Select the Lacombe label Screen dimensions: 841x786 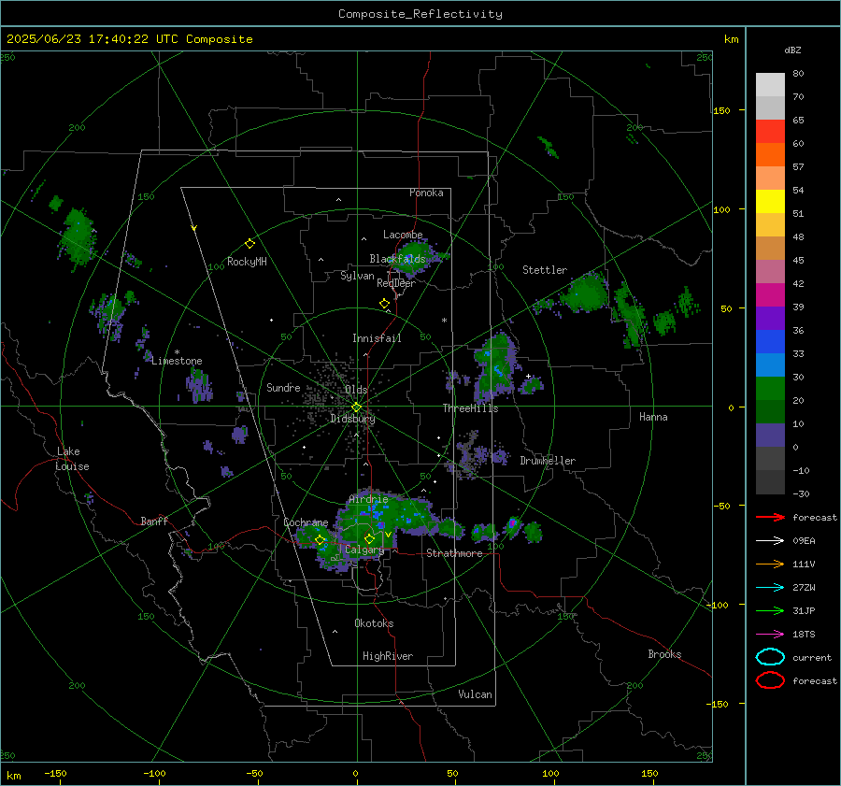(403, 235)
